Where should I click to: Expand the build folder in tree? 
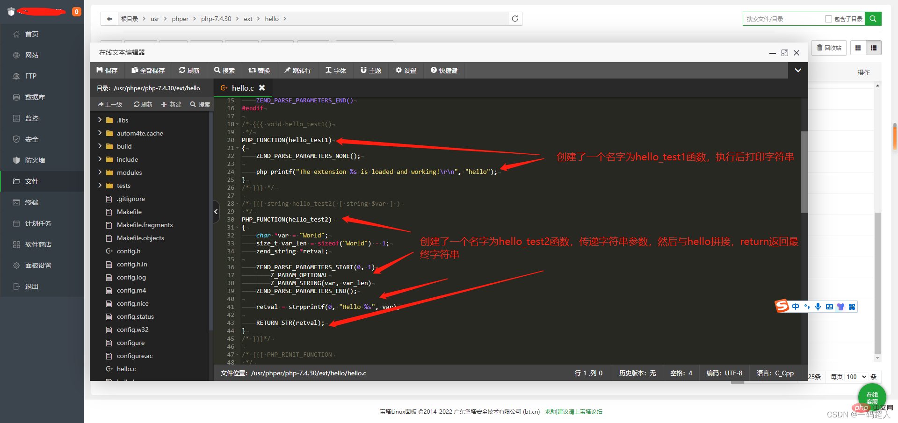100,146
